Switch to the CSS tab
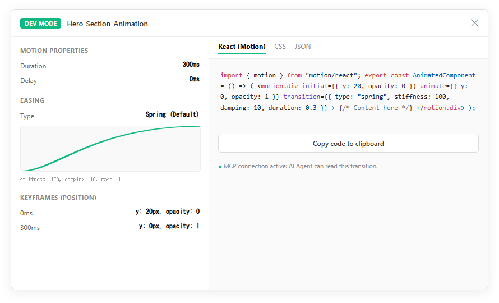499x303 pixels. click(x=280, y=47)
